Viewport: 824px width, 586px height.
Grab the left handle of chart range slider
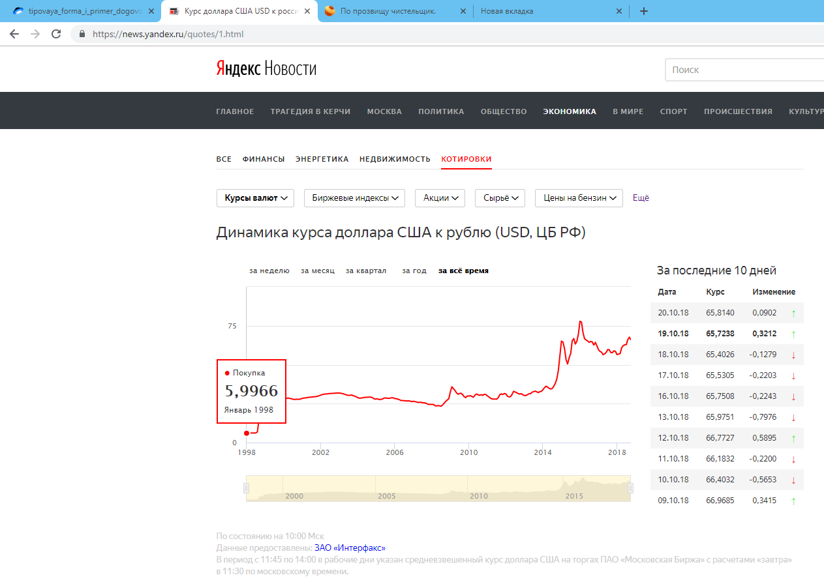click(247, 488)
